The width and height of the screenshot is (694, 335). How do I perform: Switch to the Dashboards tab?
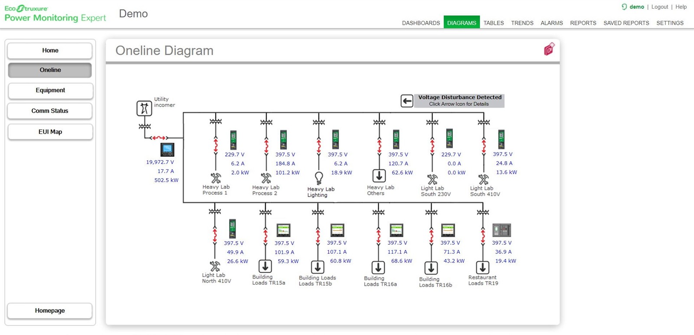pyautogui.click(x=421, y=23)
